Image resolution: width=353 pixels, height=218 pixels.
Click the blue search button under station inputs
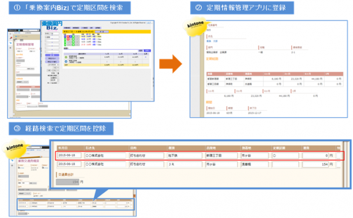(52, 55)
